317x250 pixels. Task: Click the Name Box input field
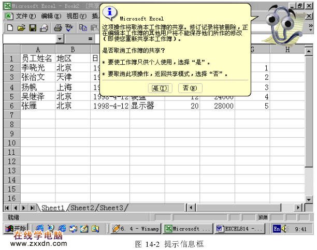pyautogui.click(x=30, y=39)
